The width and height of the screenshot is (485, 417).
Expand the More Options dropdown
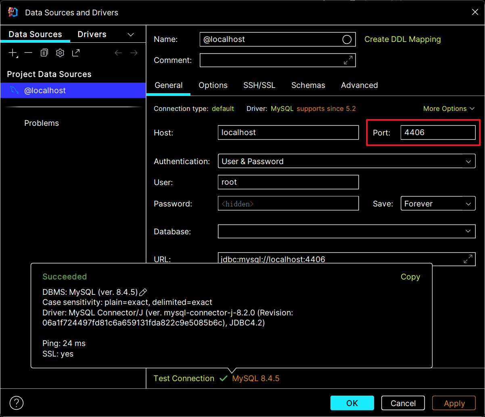(x=449, y=108)
